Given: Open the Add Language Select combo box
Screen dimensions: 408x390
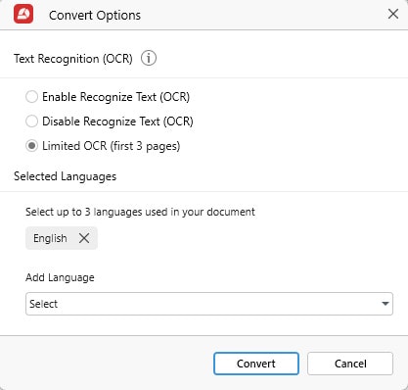Looking at the screenshot, I should pos(209,304).
